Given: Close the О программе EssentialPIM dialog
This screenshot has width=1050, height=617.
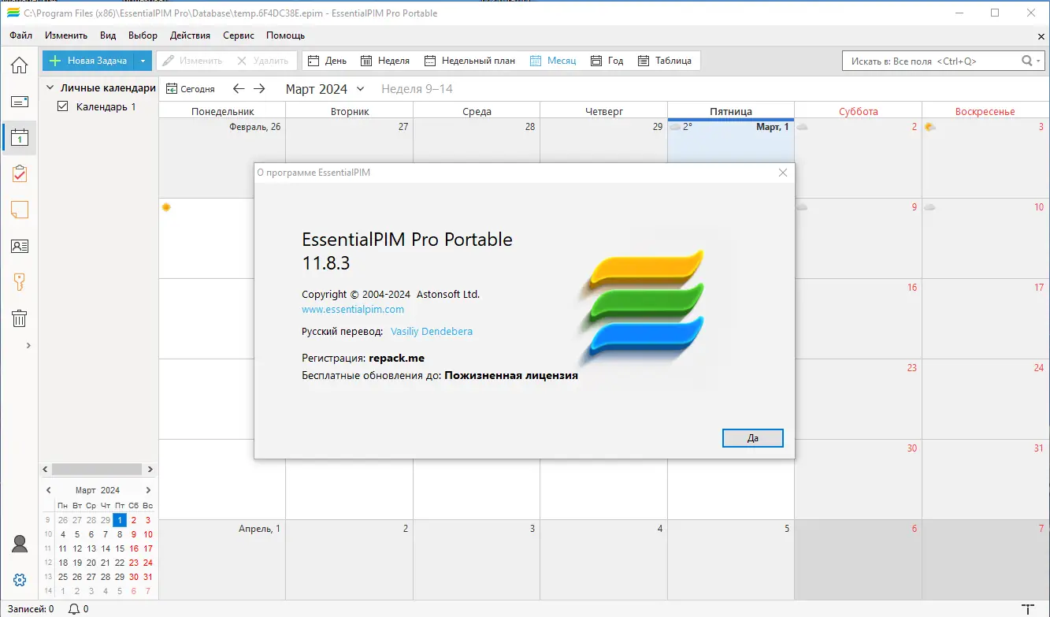Looking at the screenshot, I should click(782, 173).
